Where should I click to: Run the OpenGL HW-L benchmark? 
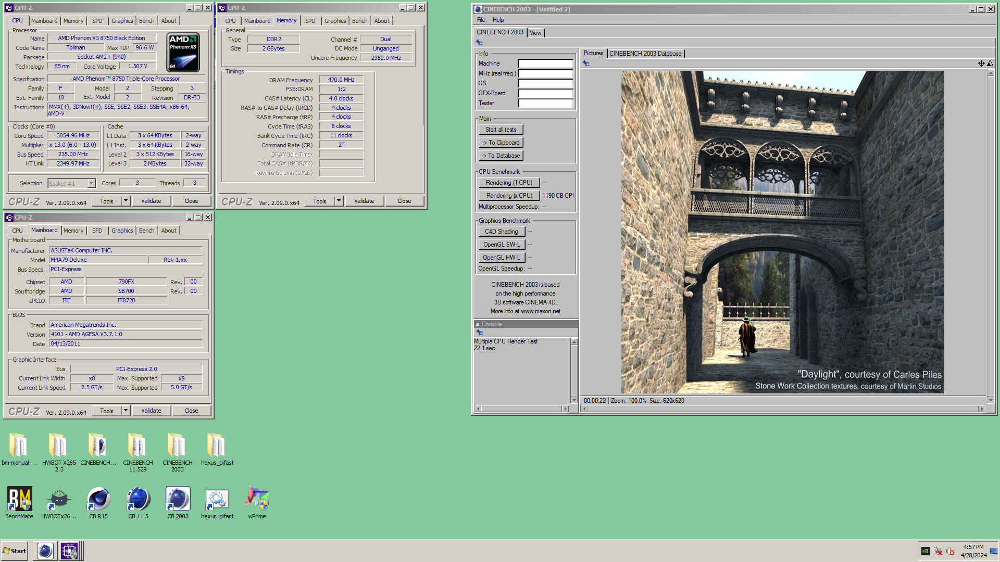point(502,258)
